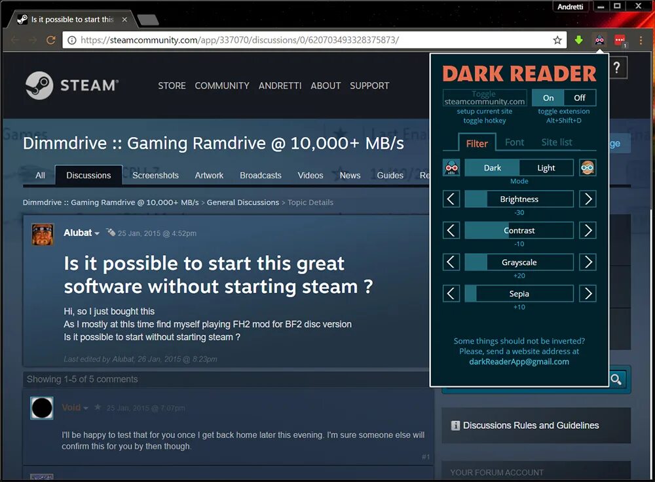Open the Guides tab
The width and height of the screenshot is (655, 482).
point(390,175)
